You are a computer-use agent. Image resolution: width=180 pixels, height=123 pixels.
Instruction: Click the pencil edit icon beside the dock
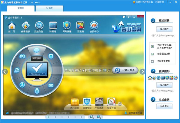[120, 103]
